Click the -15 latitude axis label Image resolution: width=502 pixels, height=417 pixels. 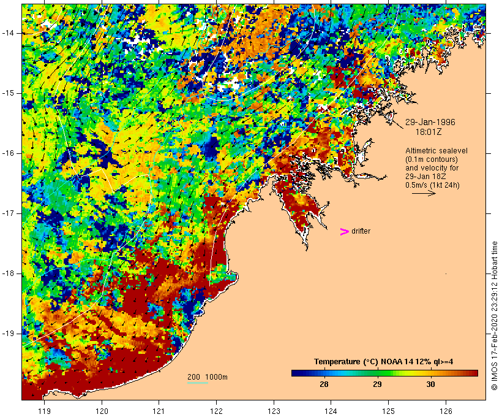[8, 93]
